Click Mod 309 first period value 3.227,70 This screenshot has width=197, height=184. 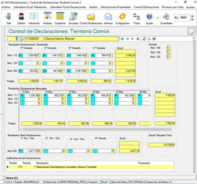[30, 151]
